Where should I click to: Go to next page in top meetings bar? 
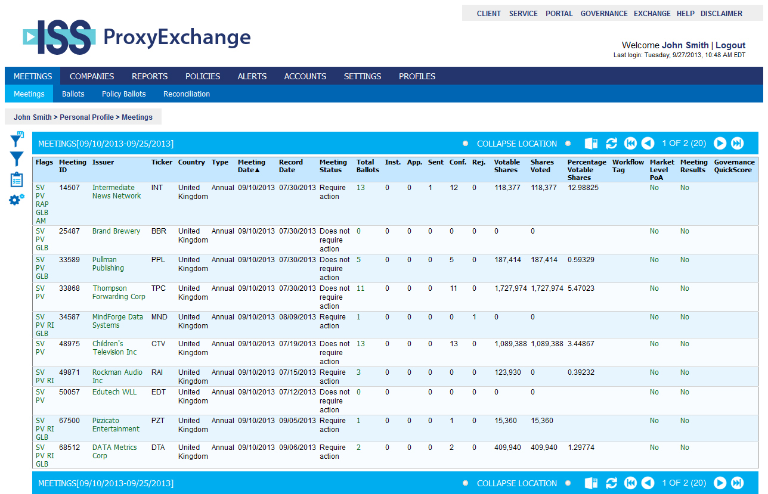tap(720, 144)
